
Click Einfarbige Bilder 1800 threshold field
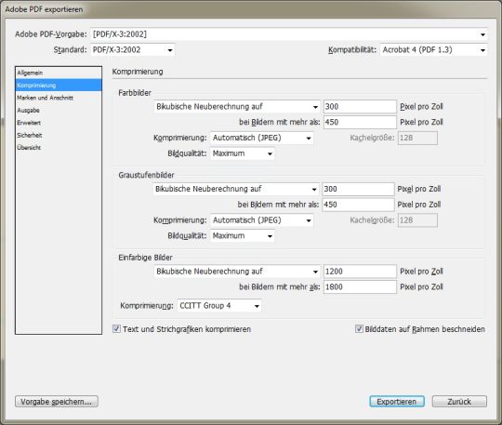click(360, 287)
